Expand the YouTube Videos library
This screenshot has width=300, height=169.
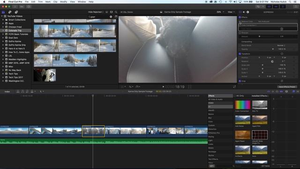pyautogui.click(x=2, y=16)
